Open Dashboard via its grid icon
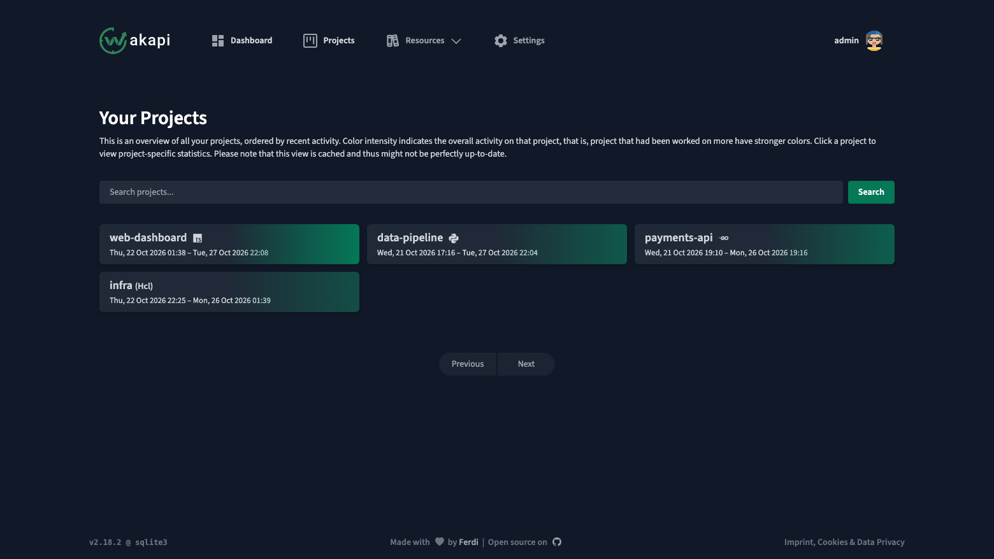This screenshot has width=994, height=559. [218, 41]
